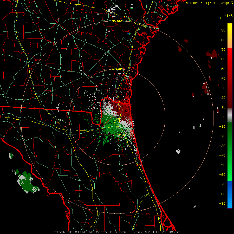Select the -20 knot scale label

point(222,136)
